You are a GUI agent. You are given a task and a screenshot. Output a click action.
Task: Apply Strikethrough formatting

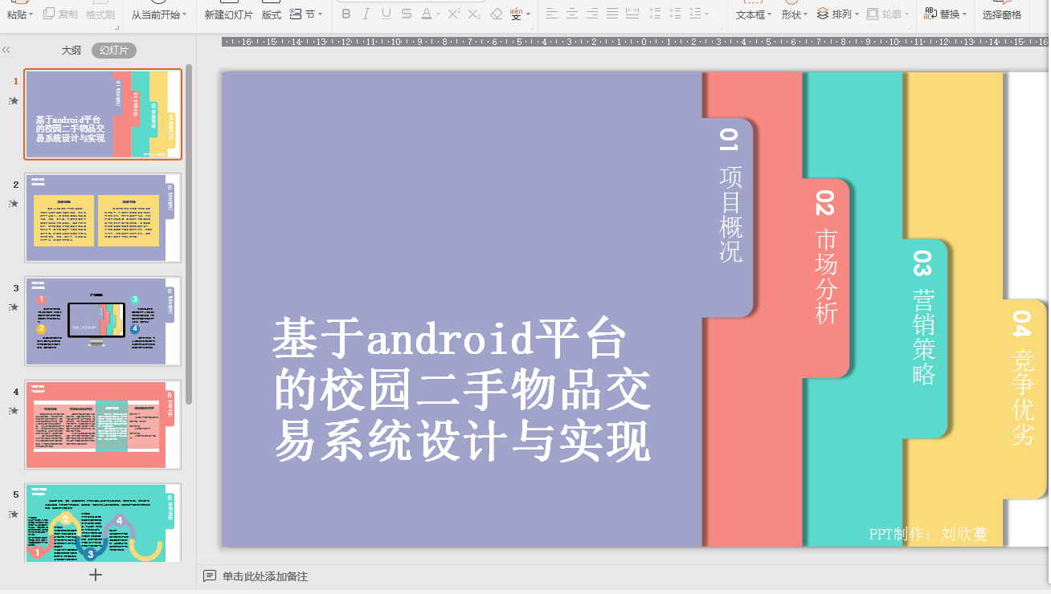407,14
